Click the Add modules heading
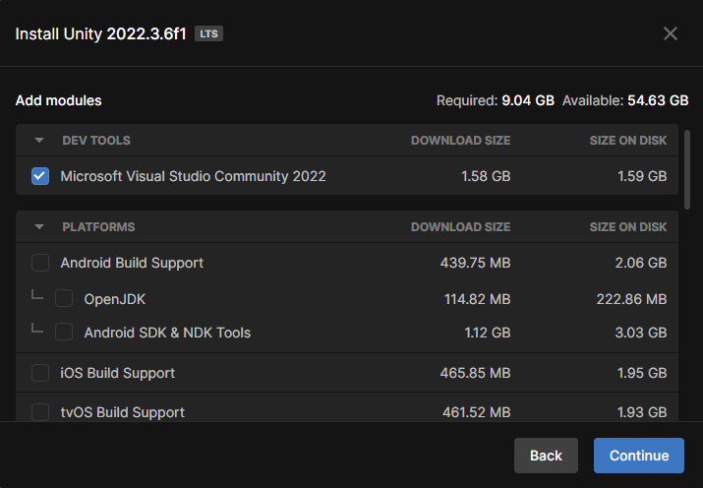The width and height of the screenshot is (703, 488). (59, 100)
